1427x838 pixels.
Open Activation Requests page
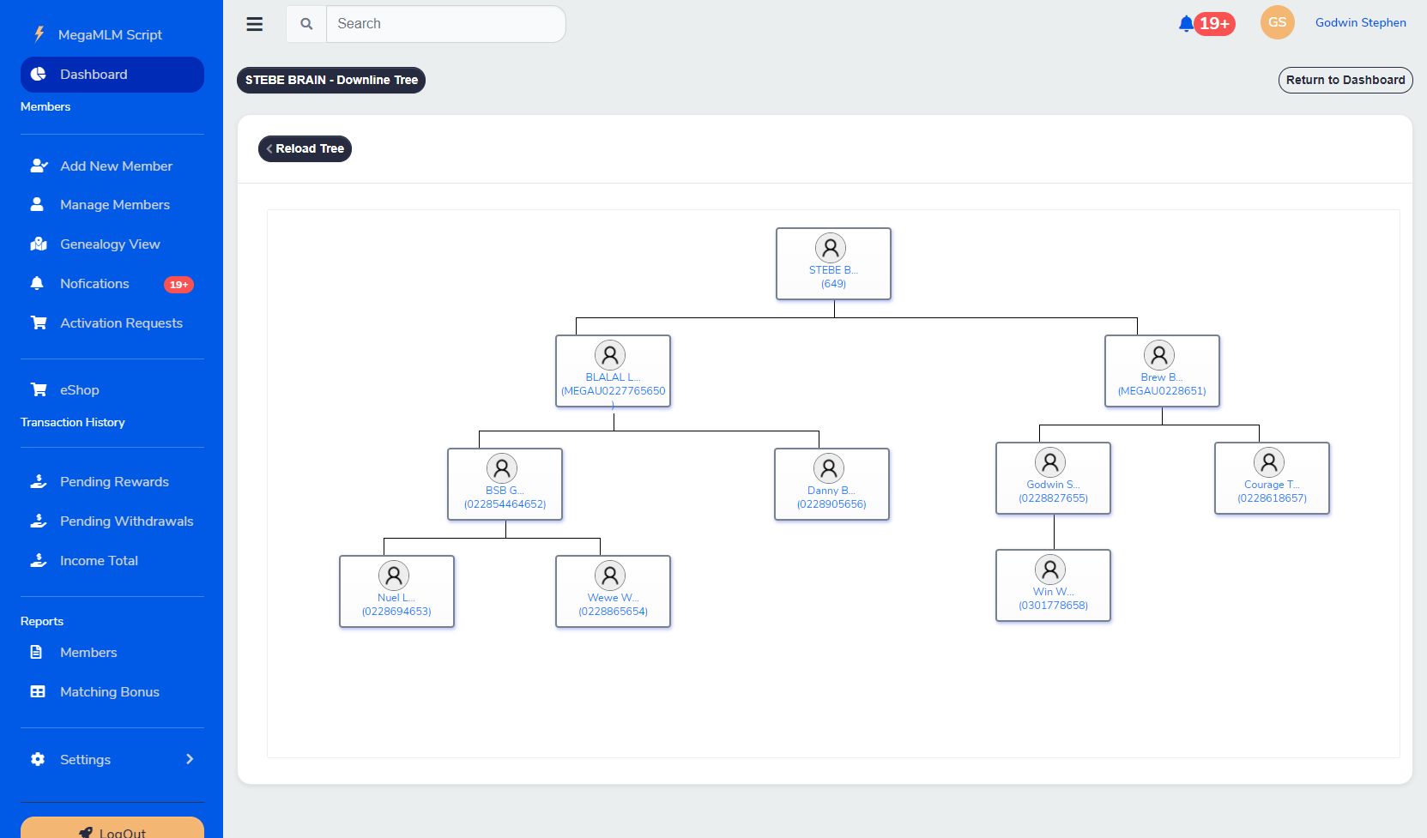point(121,323)
